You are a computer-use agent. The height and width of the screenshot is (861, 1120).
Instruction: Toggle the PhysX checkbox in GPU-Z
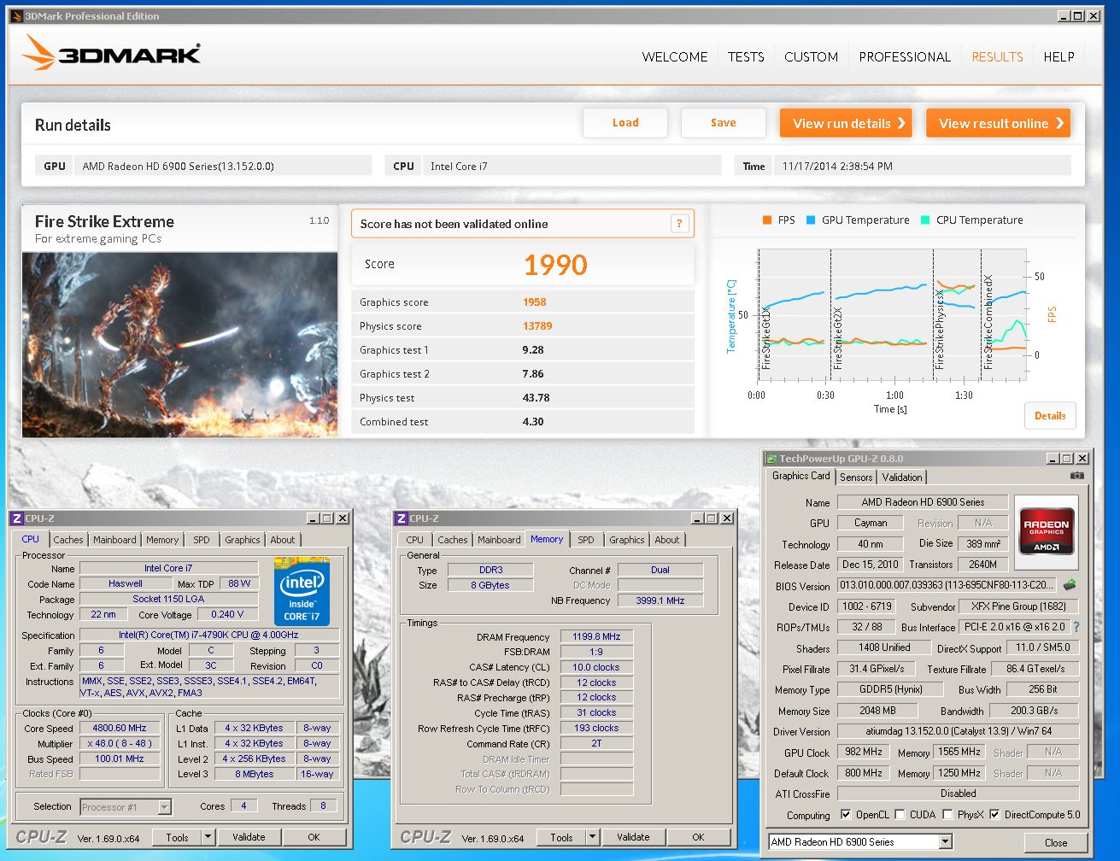[x=947, y=814]
